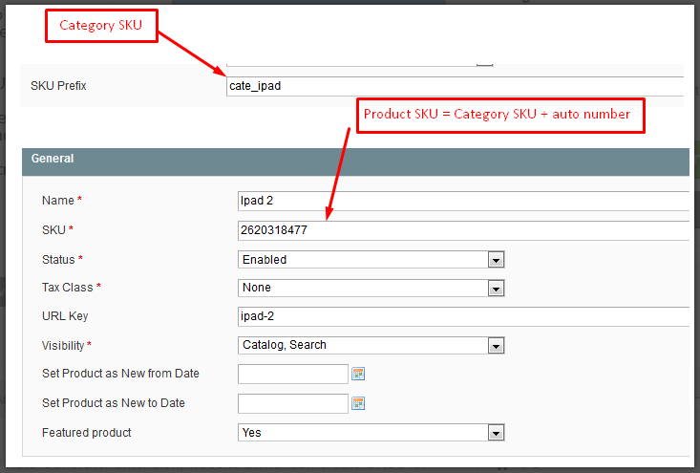Open calendar for Set Product as New to Date
Screen dimensions: 700x473
click(x=358, y=403)
